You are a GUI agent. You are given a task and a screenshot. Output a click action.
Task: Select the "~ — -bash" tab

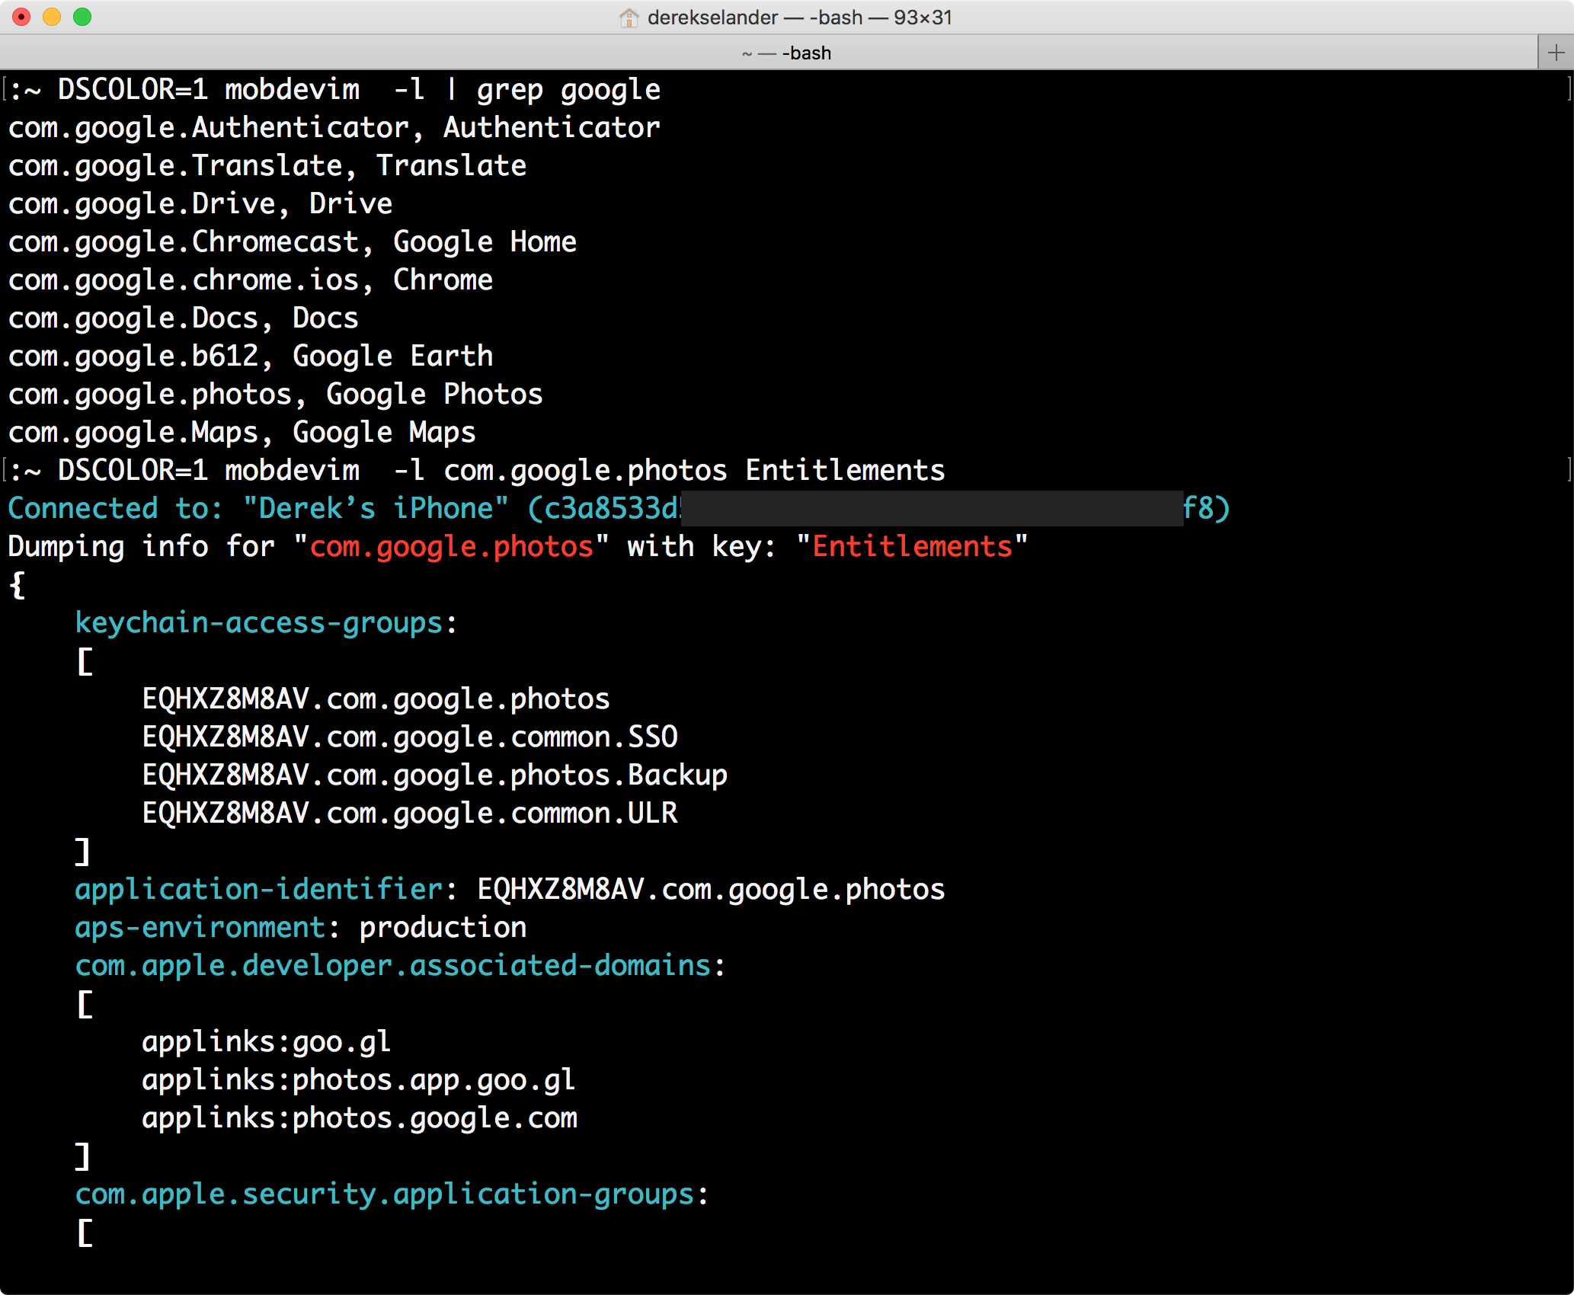click(x=785, y=53)
